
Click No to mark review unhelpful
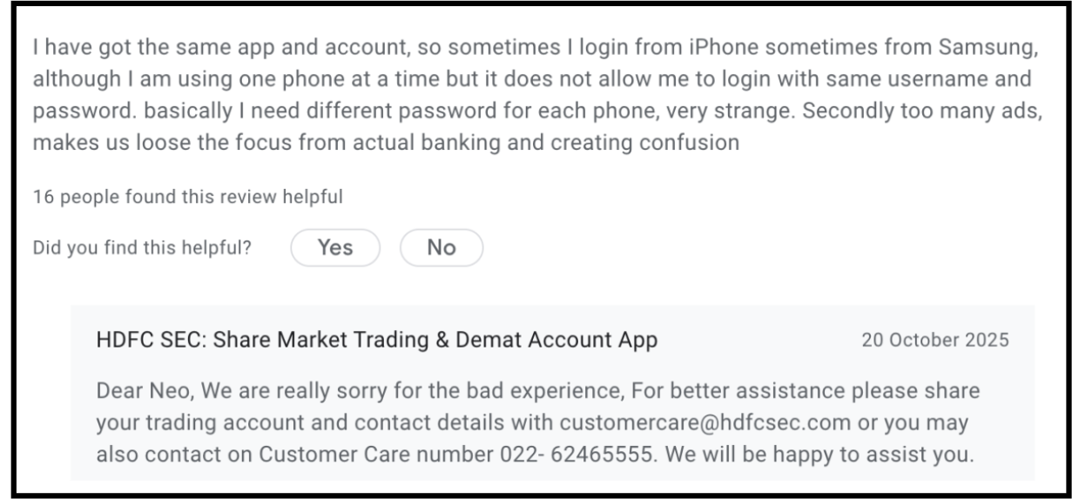(441, 248)
